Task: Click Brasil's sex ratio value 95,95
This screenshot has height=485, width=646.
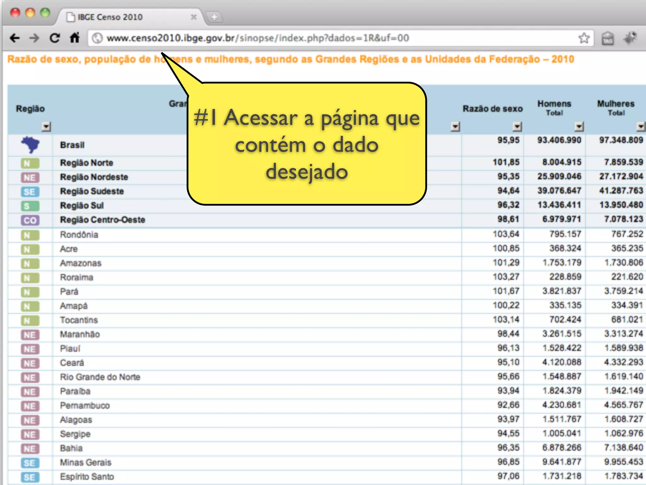Action: [x=508, y=140]
